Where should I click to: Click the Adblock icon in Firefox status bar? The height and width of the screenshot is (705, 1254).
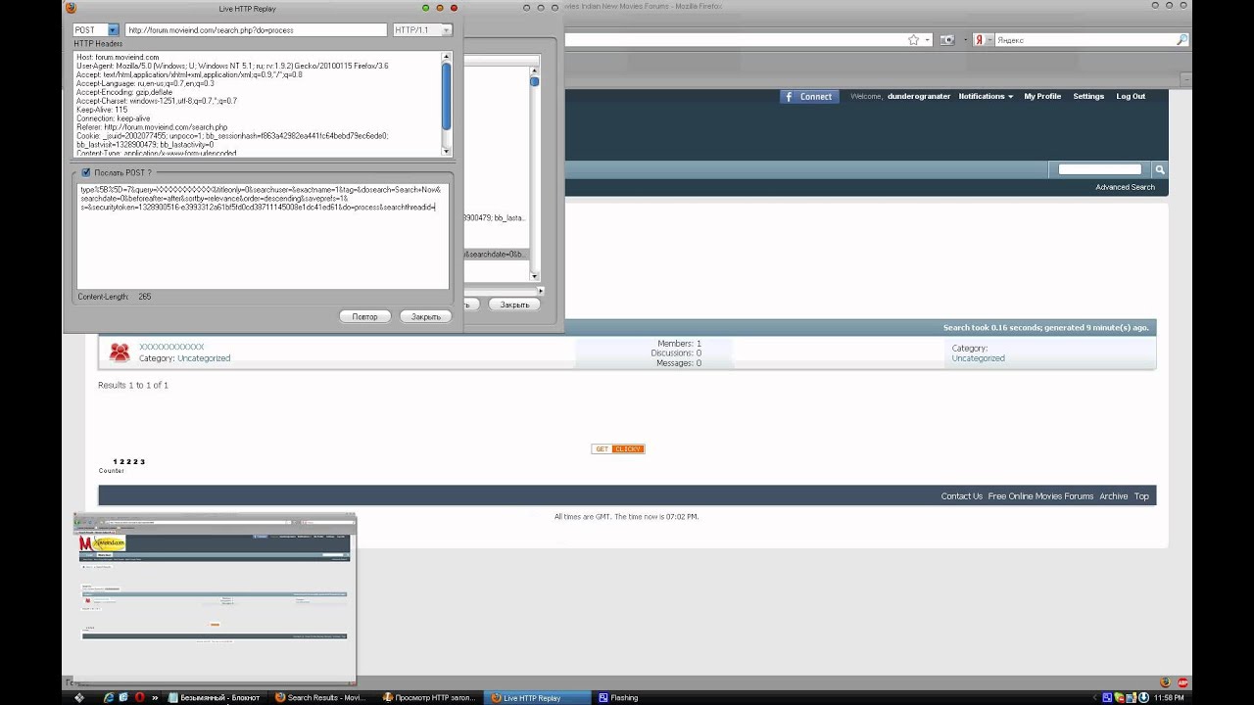click(x=1182, y=682)
